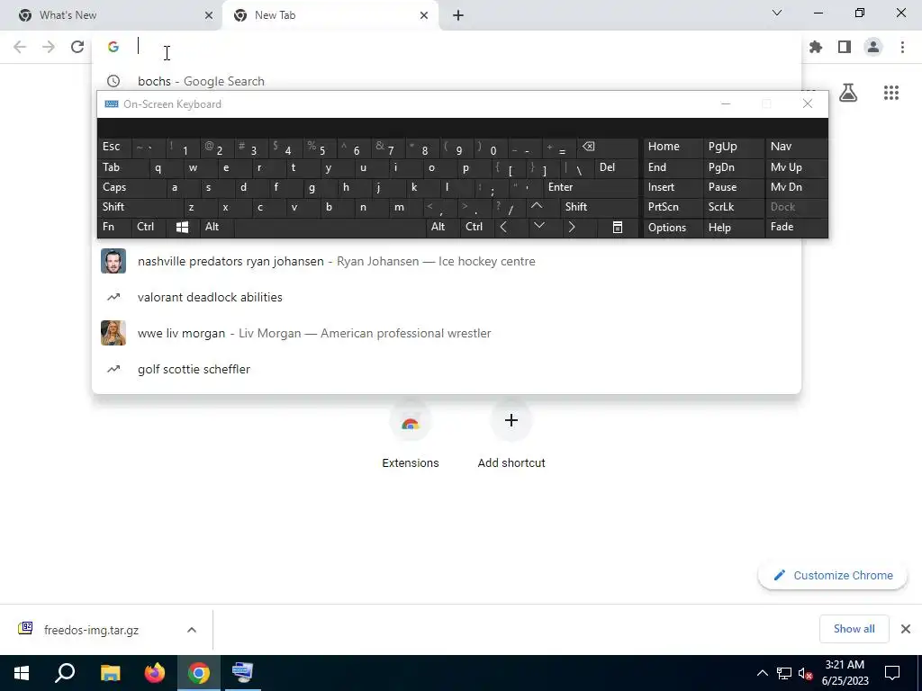Pick the golf scottie scheffler suggestion
This screenshot has height=691, width=922.
(x=447, y=369)
